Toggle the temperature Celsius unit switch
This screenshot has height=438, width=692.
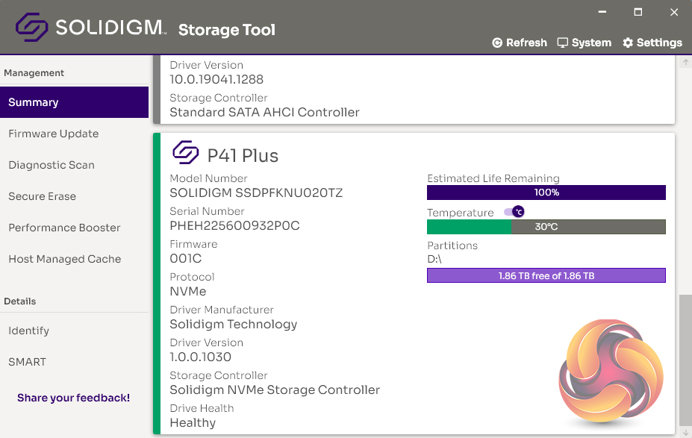pos(514,213)
